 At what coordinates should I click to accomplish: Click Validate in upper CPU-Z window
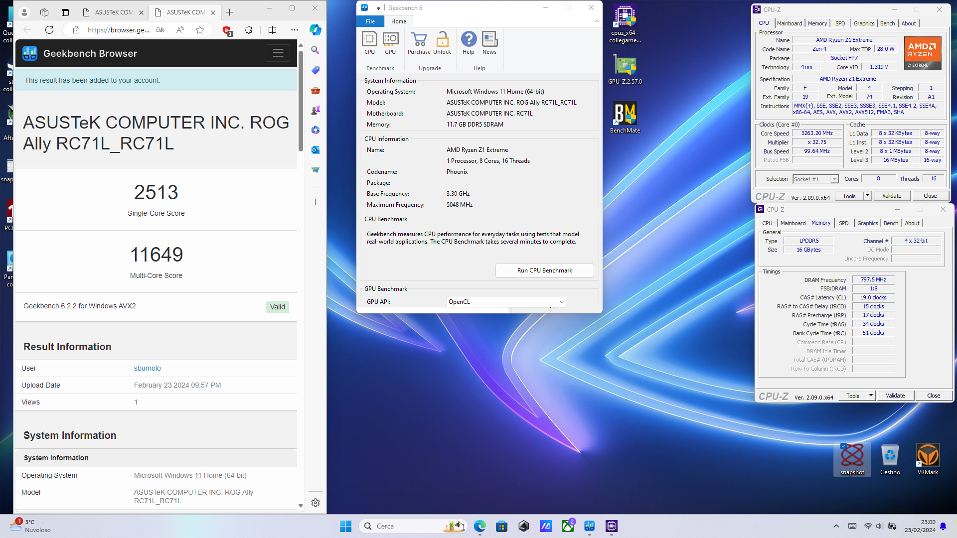(891, 196)
